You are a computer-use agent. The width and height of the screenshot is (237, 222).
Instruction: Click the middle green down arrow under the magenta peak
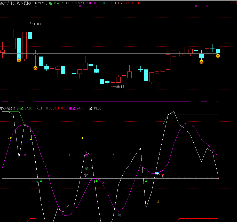point(97,181)
